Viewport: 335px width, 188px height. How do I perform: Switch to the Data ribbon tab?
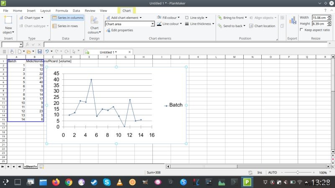pos(76,11)
